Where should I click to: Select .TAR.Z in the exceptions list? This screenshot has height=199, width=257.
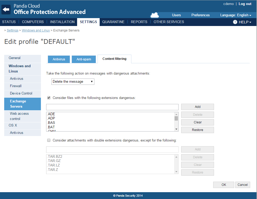111,170
